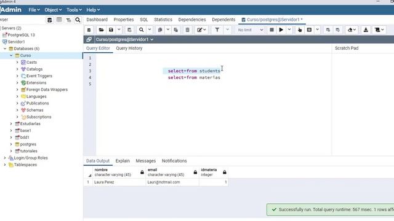Open the Tools menu
The height and width of the screenshot is (221, 394).
(x=74, y=10)
